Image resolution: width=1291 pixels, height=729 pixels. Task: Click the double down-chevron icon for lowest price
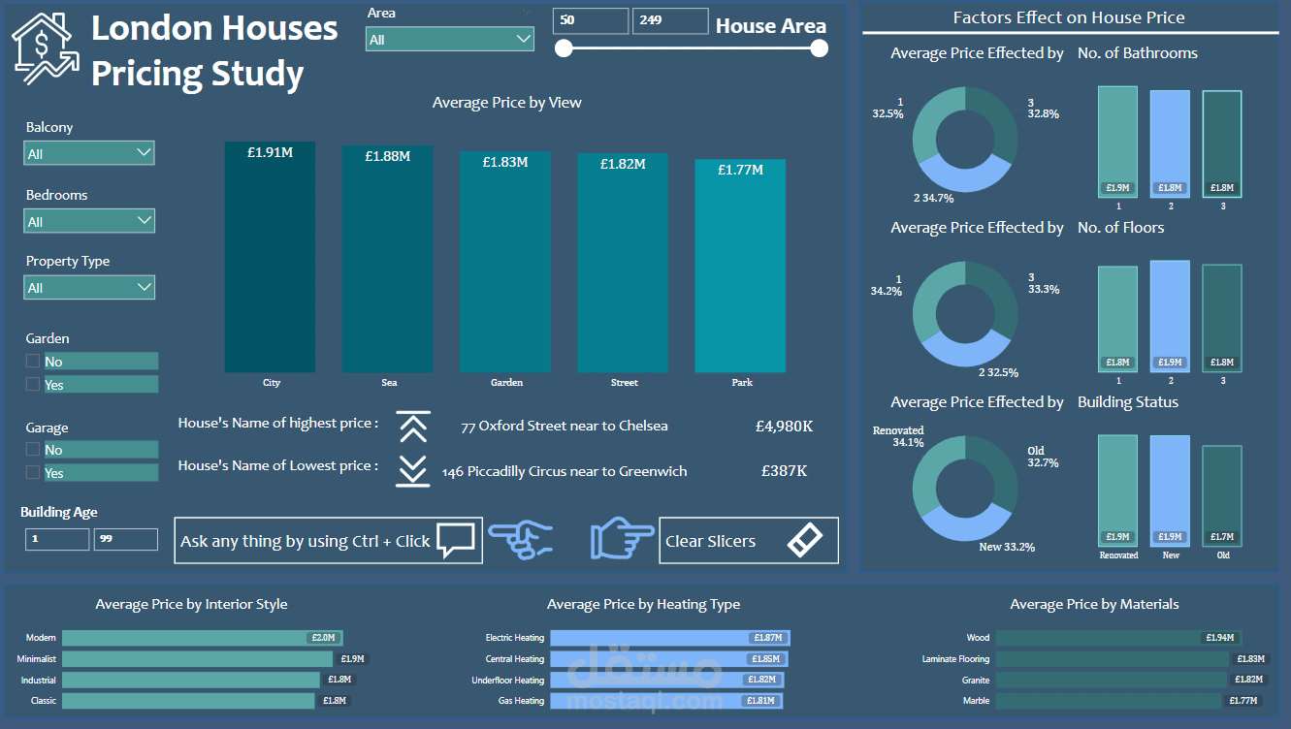[x=412, y=470]
